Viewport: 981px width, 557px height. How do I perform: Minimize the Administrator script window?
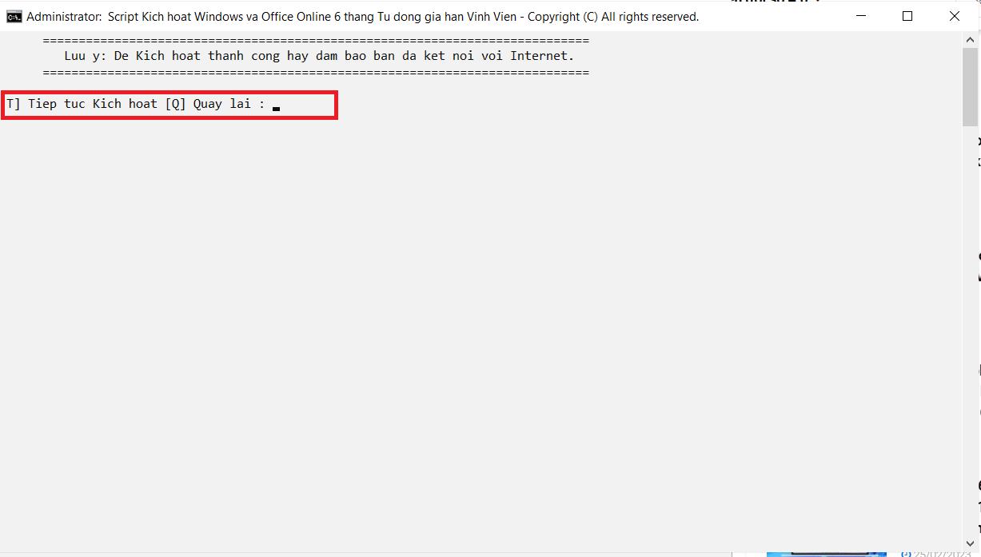point(860,16)
